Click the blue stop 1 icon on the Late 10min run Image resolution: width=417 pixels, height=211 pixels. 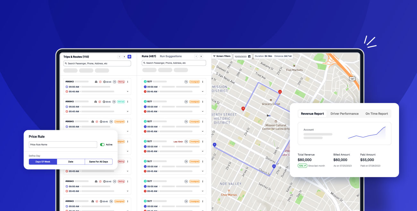pos(145,147)
